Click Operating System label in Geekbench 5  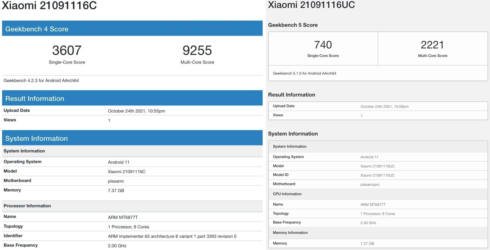[288, 157]
